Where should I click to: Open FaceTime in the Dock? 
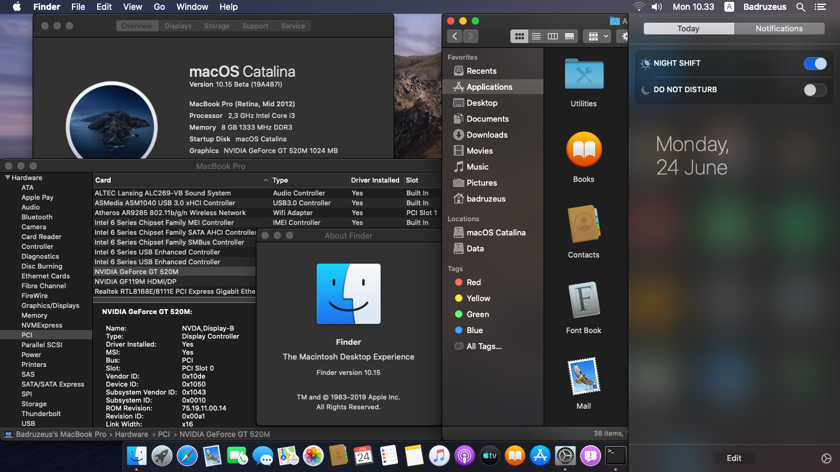237,455
